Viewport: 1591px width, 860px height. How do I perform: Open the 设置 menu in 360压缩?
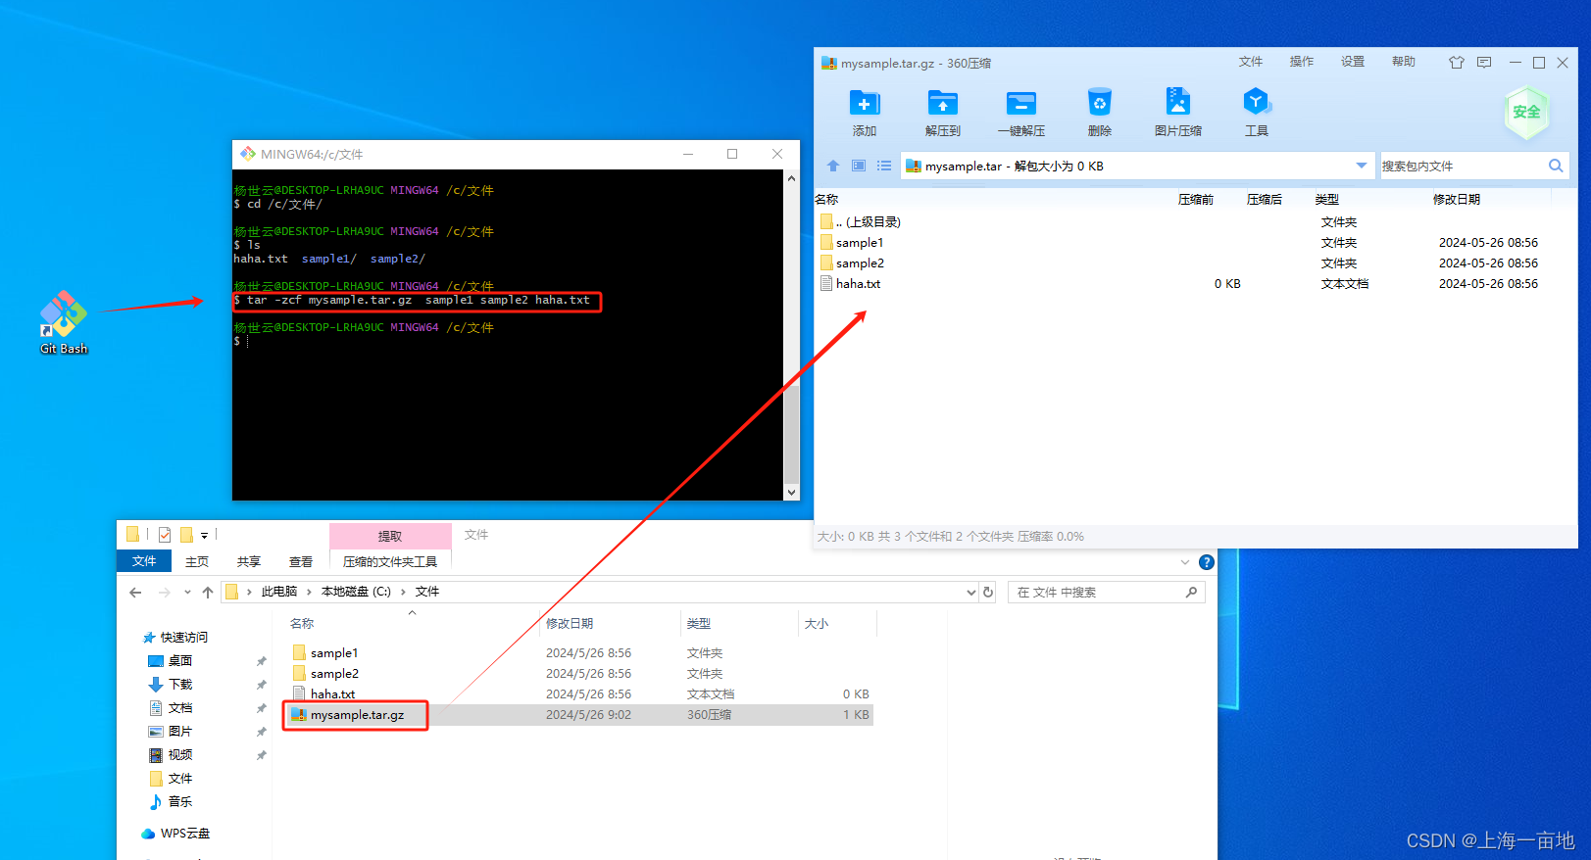click(1353, 62)
